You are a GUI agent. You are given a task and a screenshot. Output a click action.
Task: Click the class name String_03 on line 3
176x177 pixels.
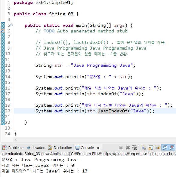click(61, 14)
